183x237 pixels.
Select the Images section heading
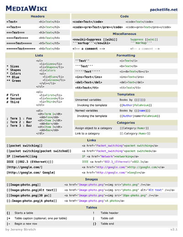91,179
